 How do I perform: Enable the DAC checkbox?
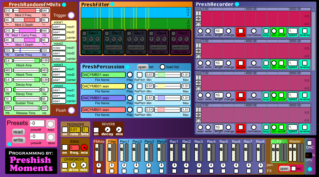[x=310, y=143]
